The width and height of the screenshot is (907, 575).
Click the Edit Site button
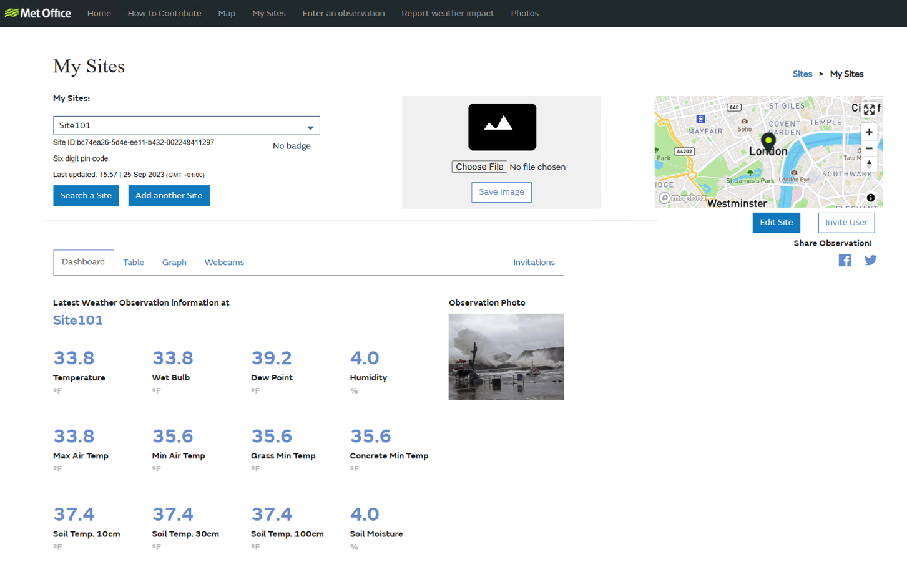tap(776, 223)
